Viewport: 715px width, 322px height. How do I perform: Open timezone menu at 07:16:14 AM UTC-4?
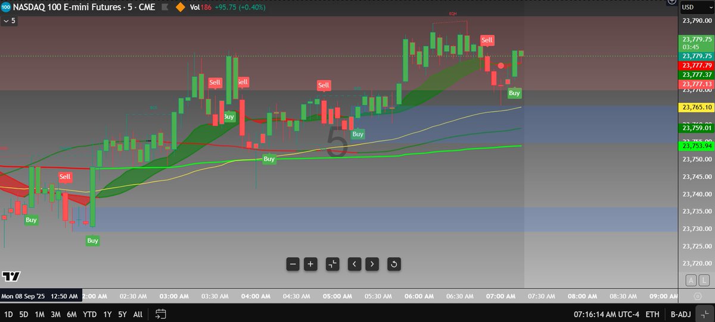tap(607, 314)
